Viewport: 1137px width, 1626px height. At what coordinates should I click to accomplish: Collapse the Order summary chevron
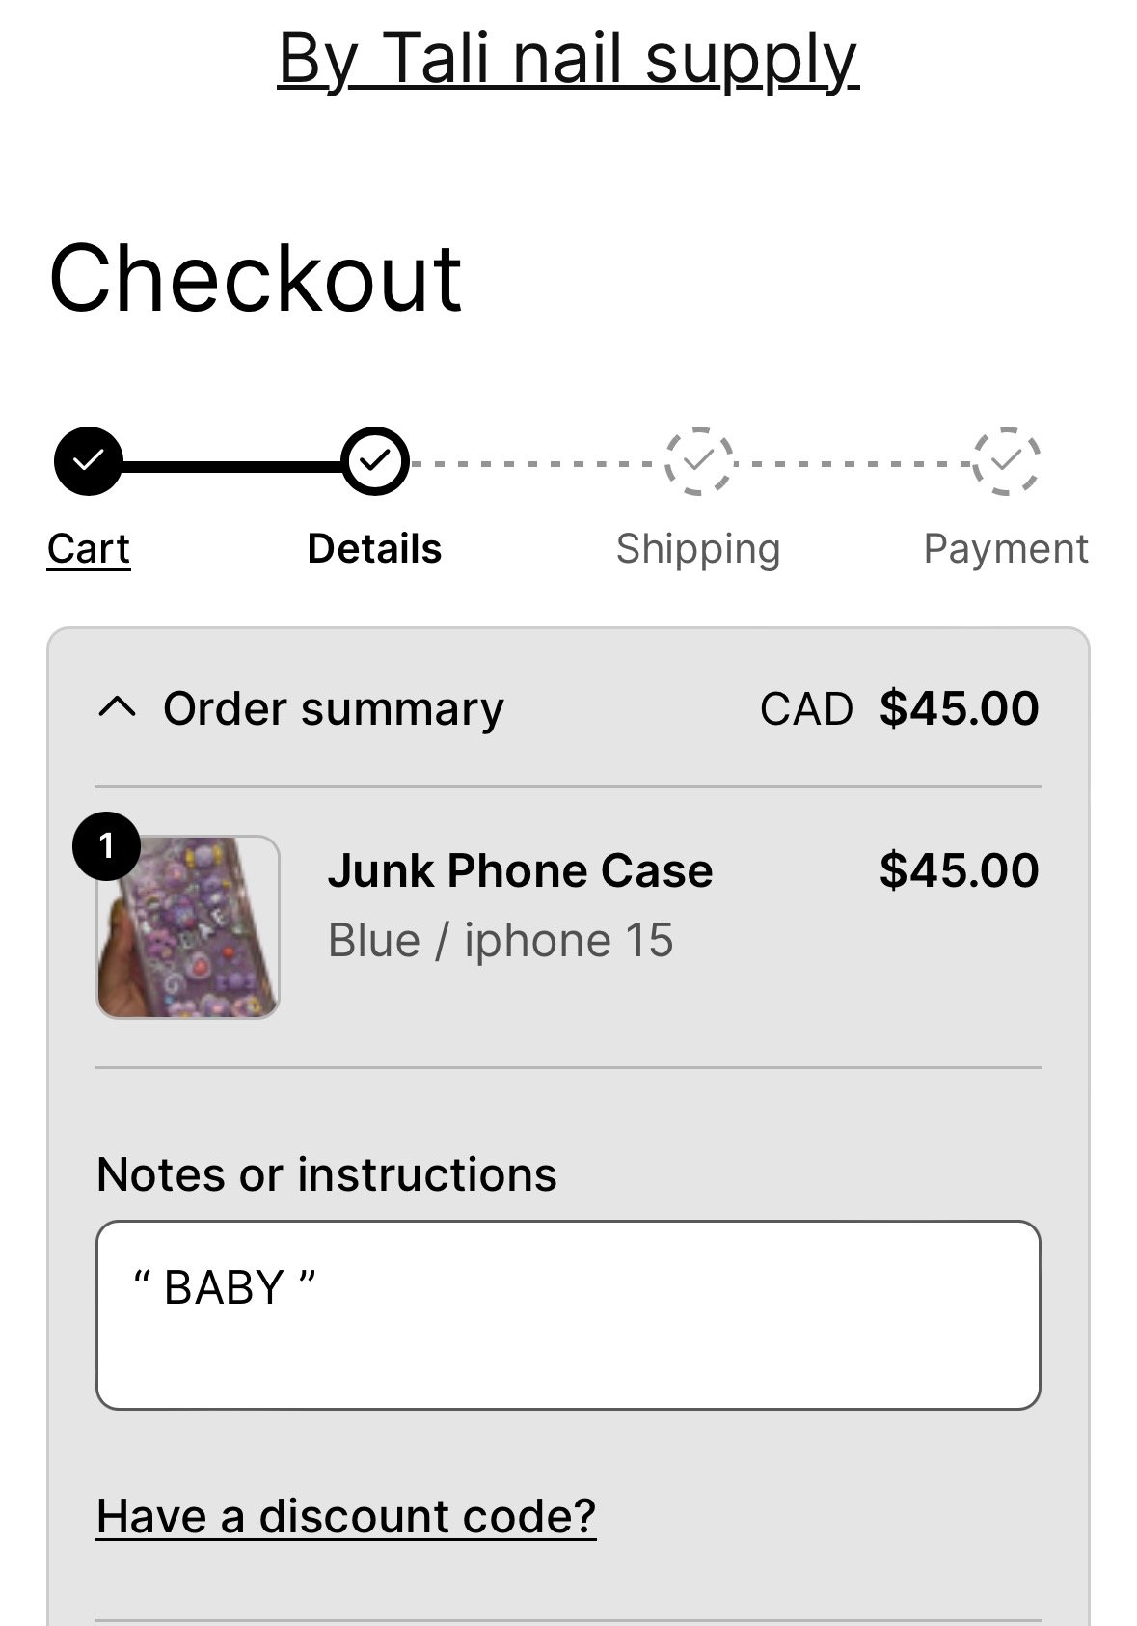point(118,709)
